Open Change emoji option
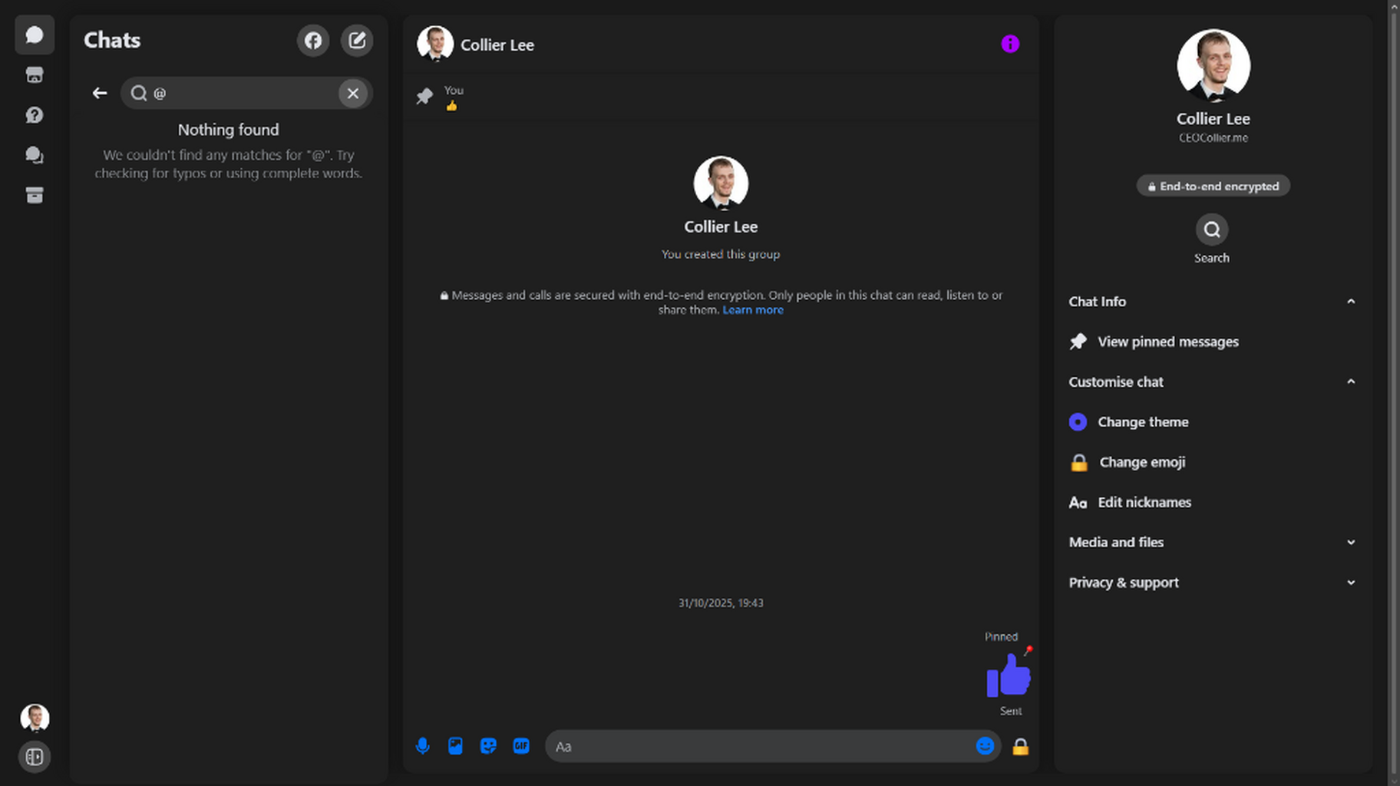Image resolution: width=1400 pixels, height=786 pixels. [1213, 462]
